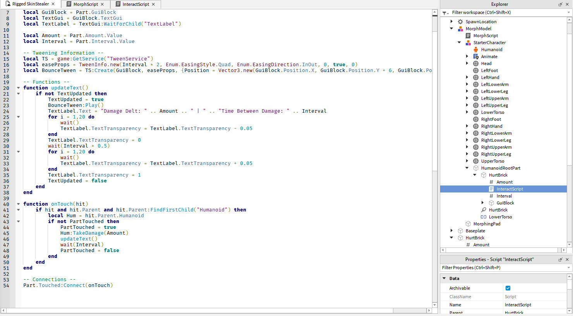573x316 pixels.
Task: Click the MorphModel model icon
Action: pos(460,29)
